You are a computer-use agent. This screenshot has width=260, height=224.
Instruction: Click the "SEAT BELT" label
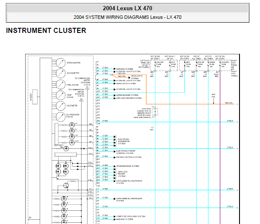(x=59, y=145)
